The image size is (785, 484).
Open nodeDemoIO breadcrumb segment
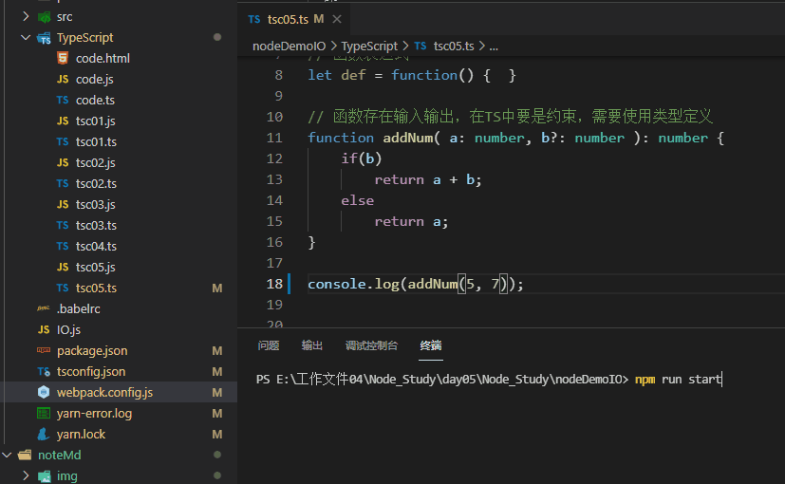pos(289,47)
